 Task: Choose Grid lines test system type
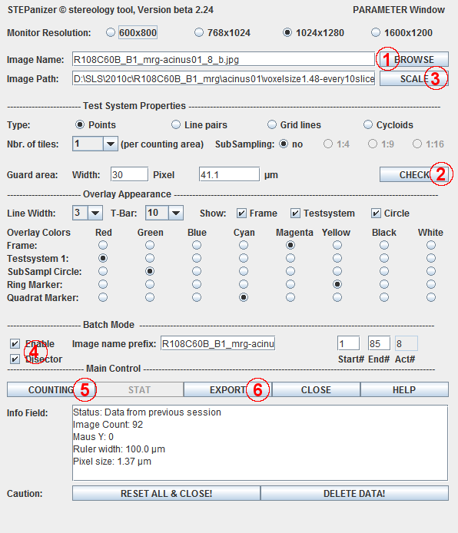(x=272, y=124)
